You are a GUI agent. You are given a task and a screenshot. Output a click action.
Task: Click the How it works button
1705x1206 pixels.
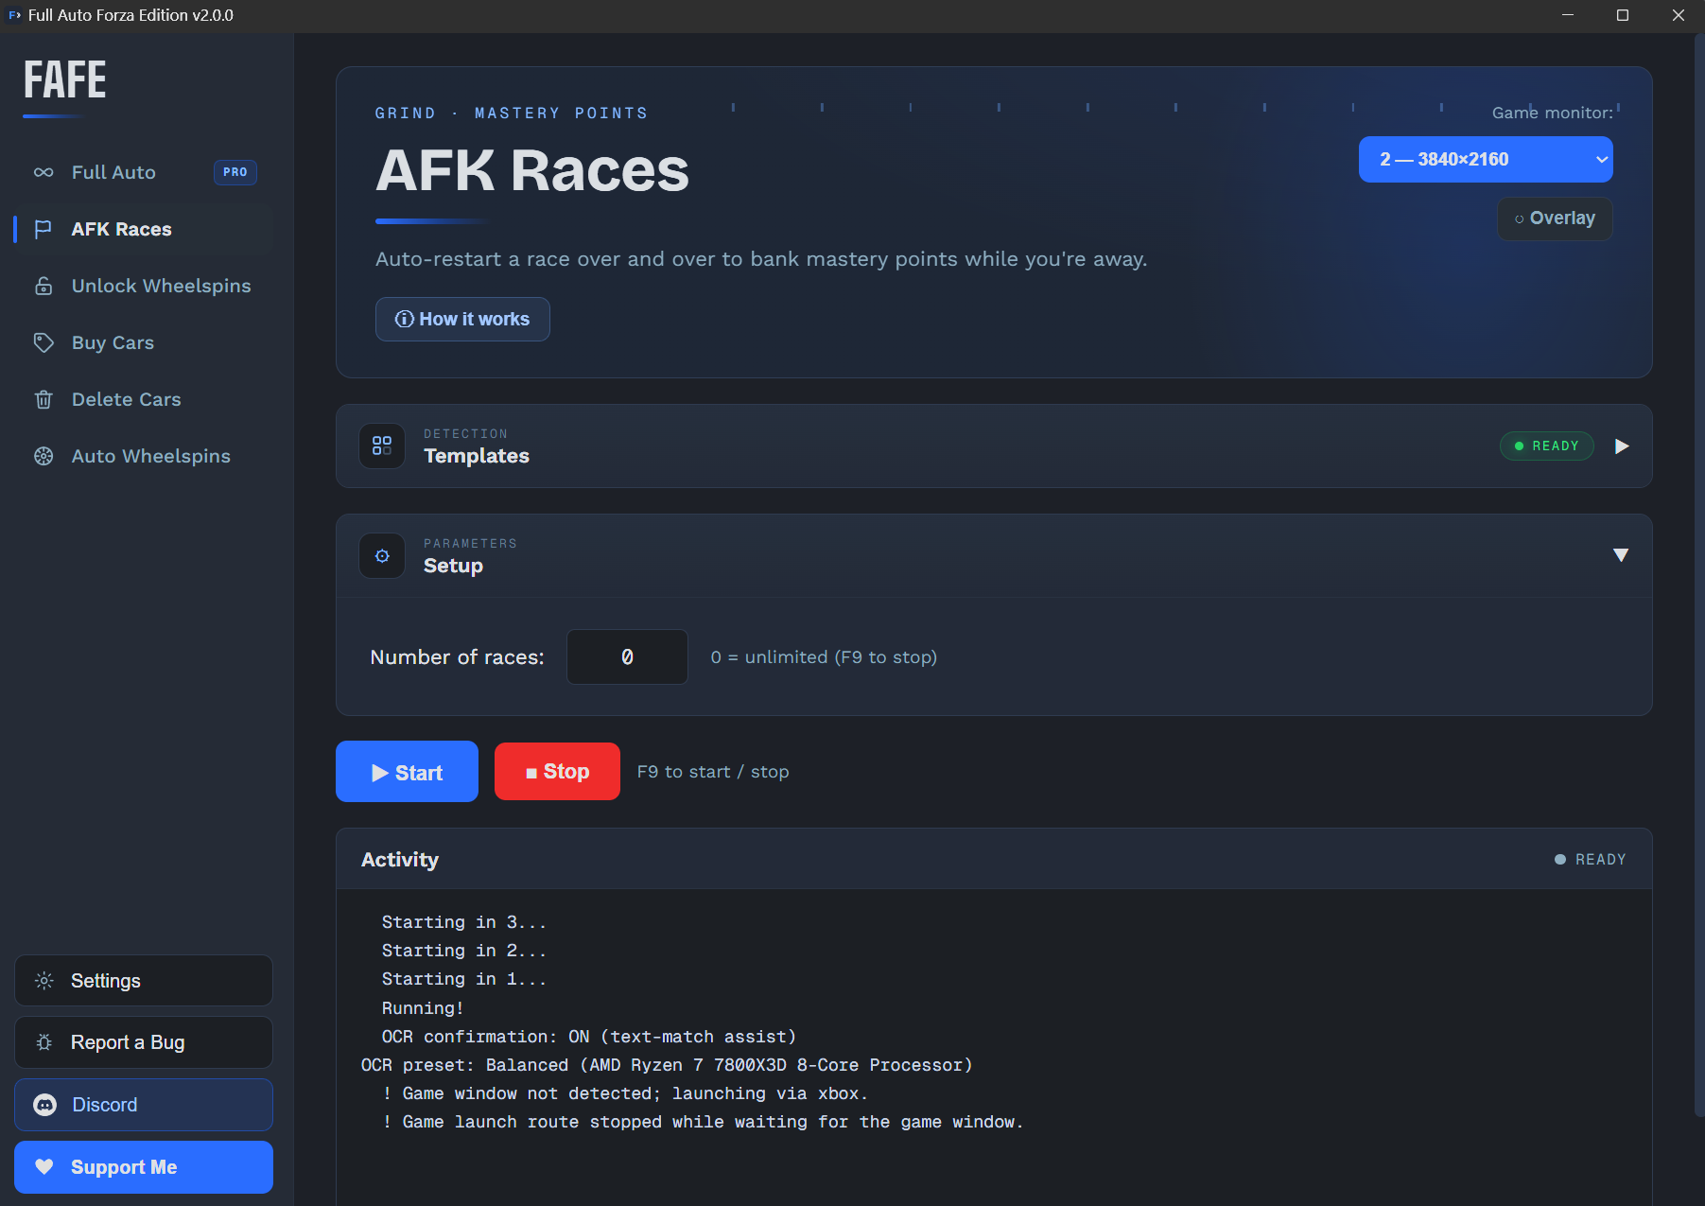(462, 319)
